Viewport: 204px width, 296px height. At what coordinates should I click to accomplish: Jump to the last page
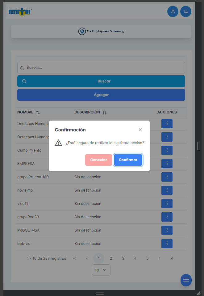172,258
